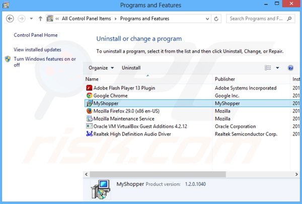
Task: Go up one folder level
Action: (40, 19)
